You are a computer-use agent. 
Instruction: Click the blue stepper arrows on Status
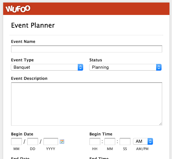pyautogui.click(x=159, y=67)
